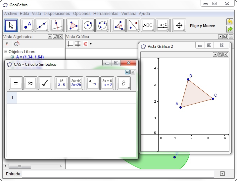Undock Vista Gráfica into separate window
This screenshot has width=237, height=181.
[x=226, y=37]
